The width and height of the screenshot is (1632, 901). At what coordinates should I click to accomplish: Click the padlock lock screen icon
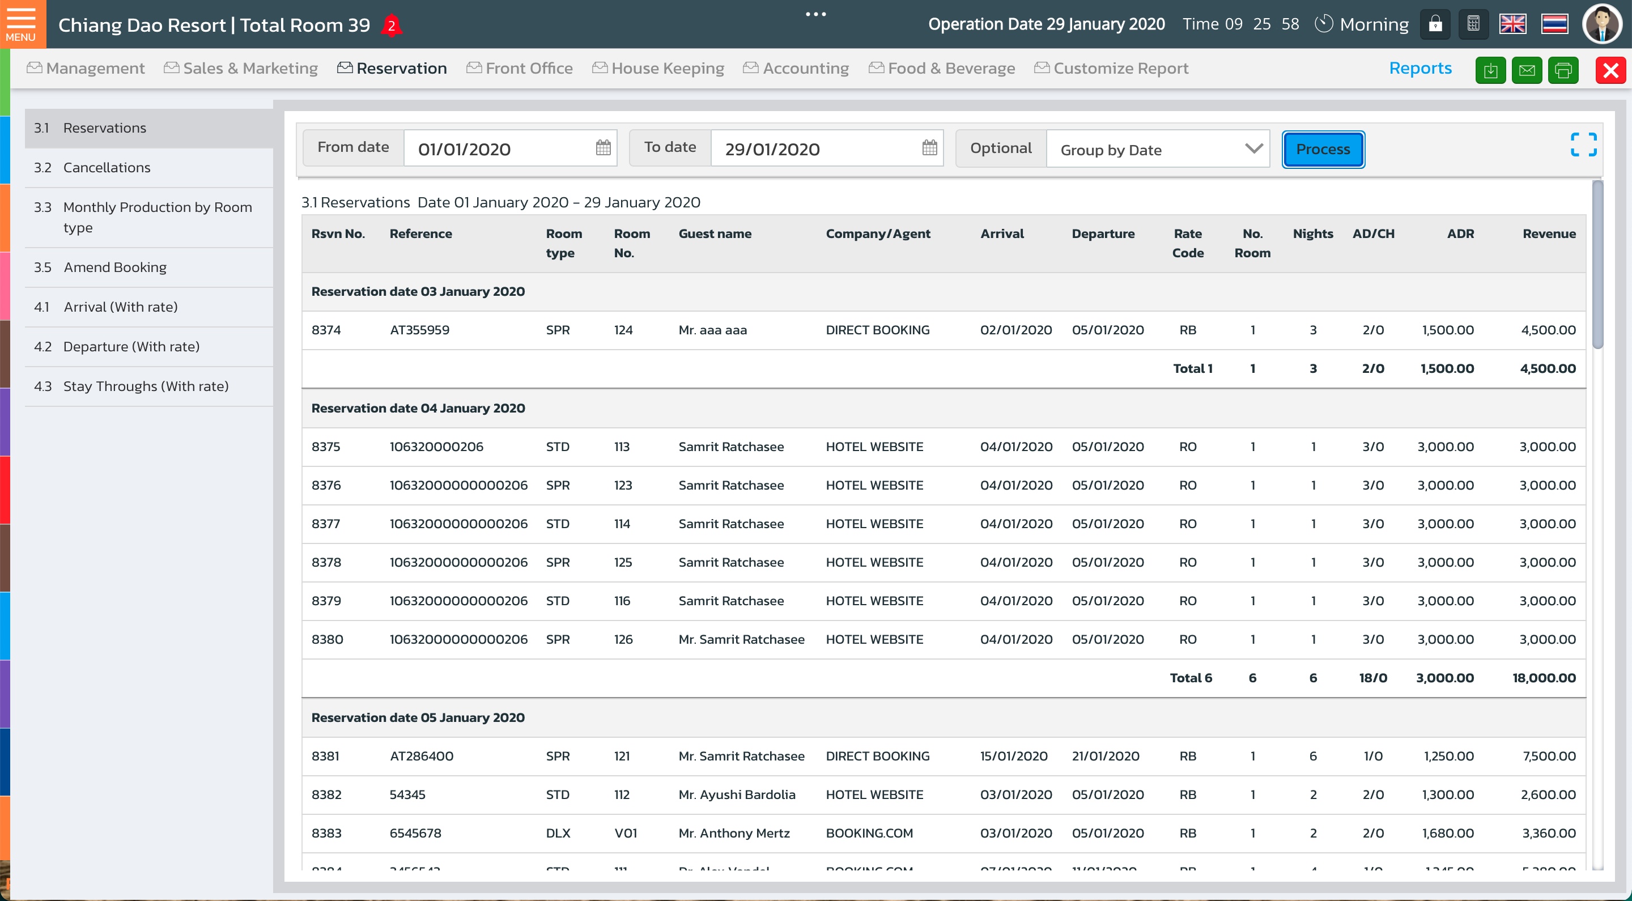(x=1435, y=25)
